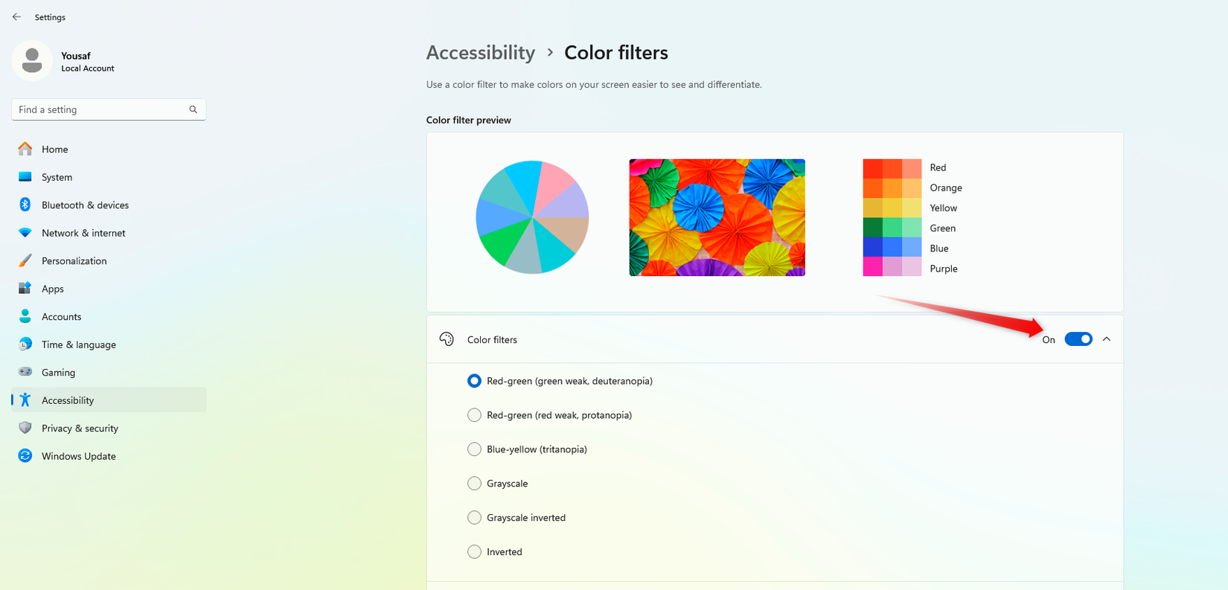
Task: Open Bluetooth & devices settings
Action: [x=25, y=205]
